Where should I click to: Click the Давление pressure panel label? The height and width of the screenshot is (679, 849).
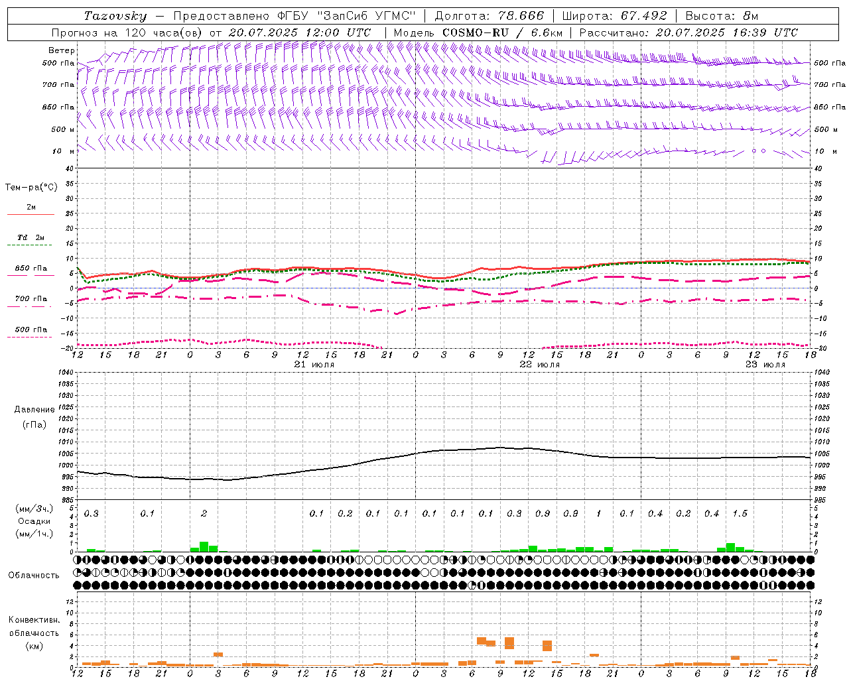(x=34, y=410)
